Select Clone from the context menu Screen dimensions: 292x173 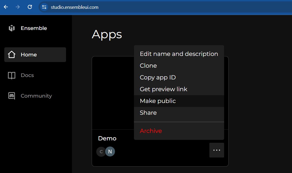click(x=148, y=66)
